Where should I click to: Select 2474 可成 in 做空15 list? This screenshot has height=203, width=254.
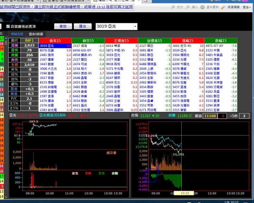tap(88, 64)
